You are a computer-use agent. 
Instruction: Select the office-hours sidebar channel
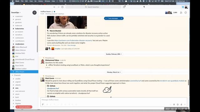(x=24, y=72)
